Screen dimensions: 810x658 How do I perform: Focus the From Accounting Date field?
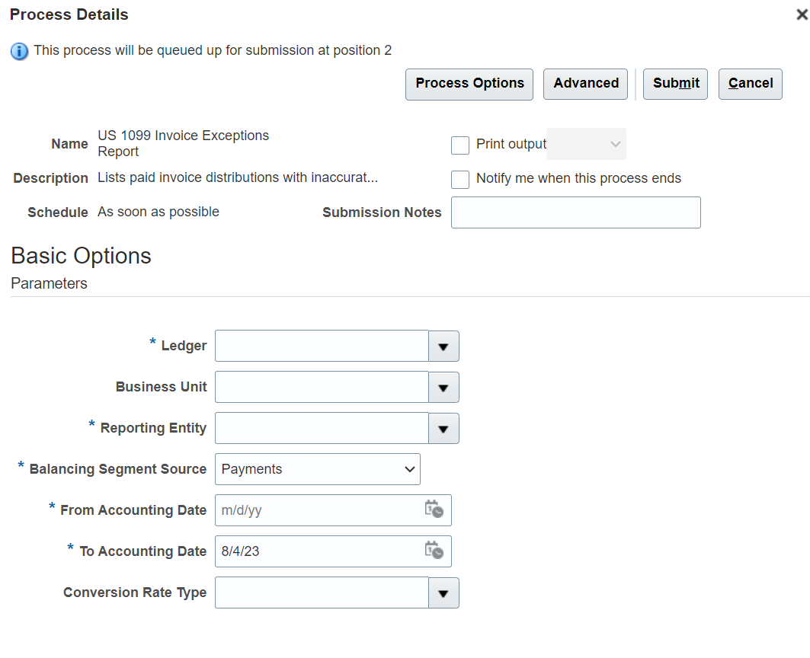[x=319, y=510]
